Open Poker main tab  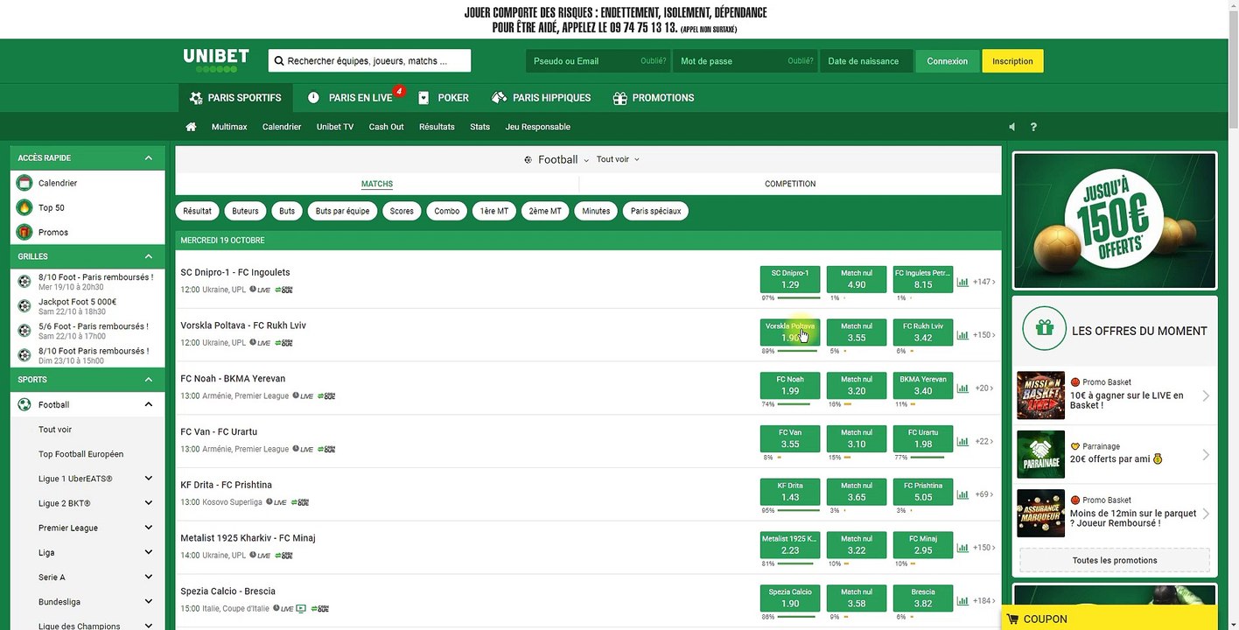click(x=444, y=98)
